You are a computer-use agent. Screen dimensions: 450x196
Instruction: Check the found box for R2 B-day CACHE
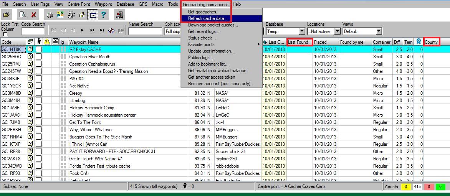click(39, 49)
